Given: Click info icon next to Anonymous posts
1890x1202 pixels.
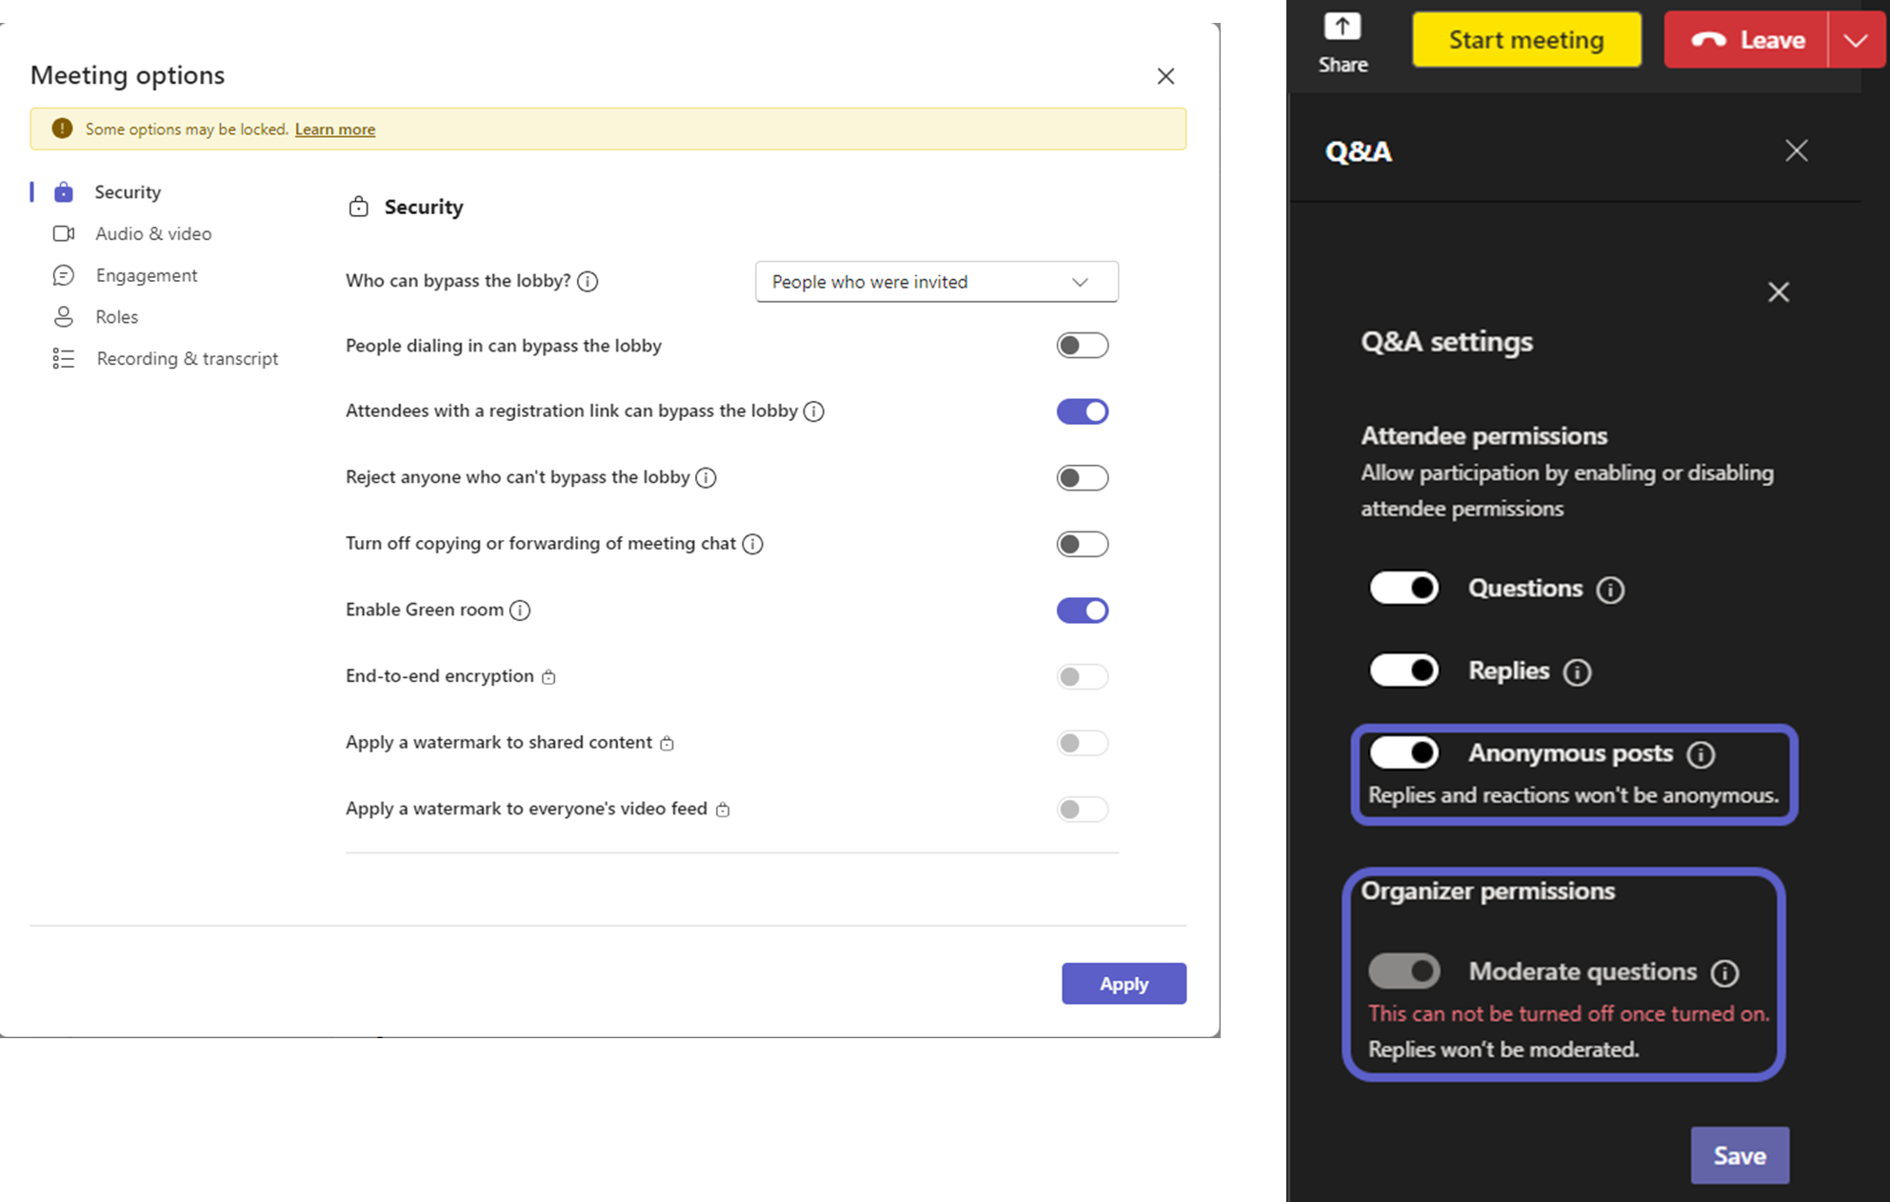Looking at the screenshot, I should tap(1701, 754).
